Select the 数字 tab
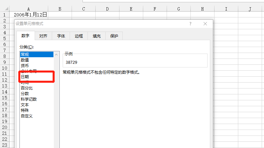264x148 pixels. pos(25,36)
